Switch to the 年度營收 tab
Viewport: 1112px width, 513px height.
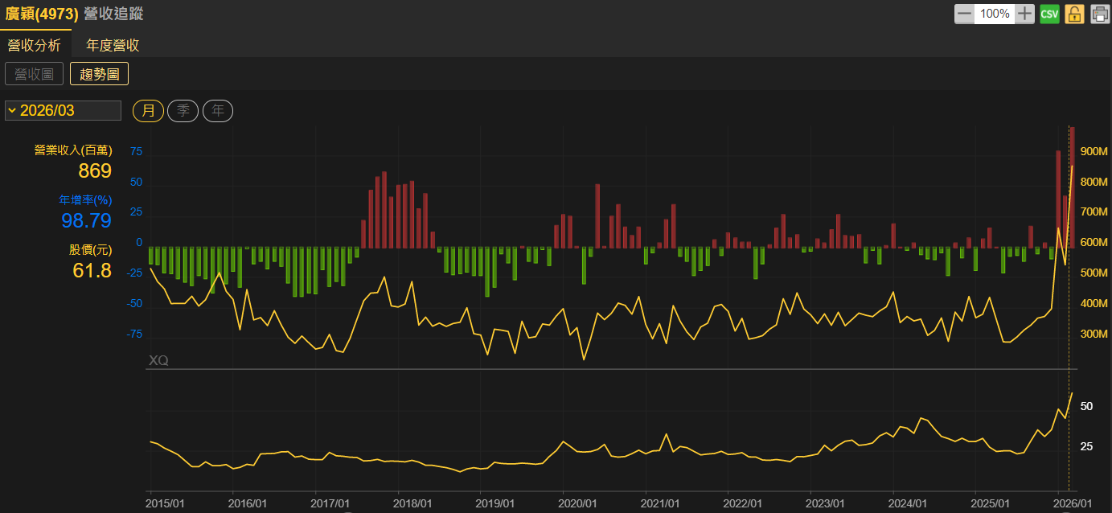coord(113,45)
